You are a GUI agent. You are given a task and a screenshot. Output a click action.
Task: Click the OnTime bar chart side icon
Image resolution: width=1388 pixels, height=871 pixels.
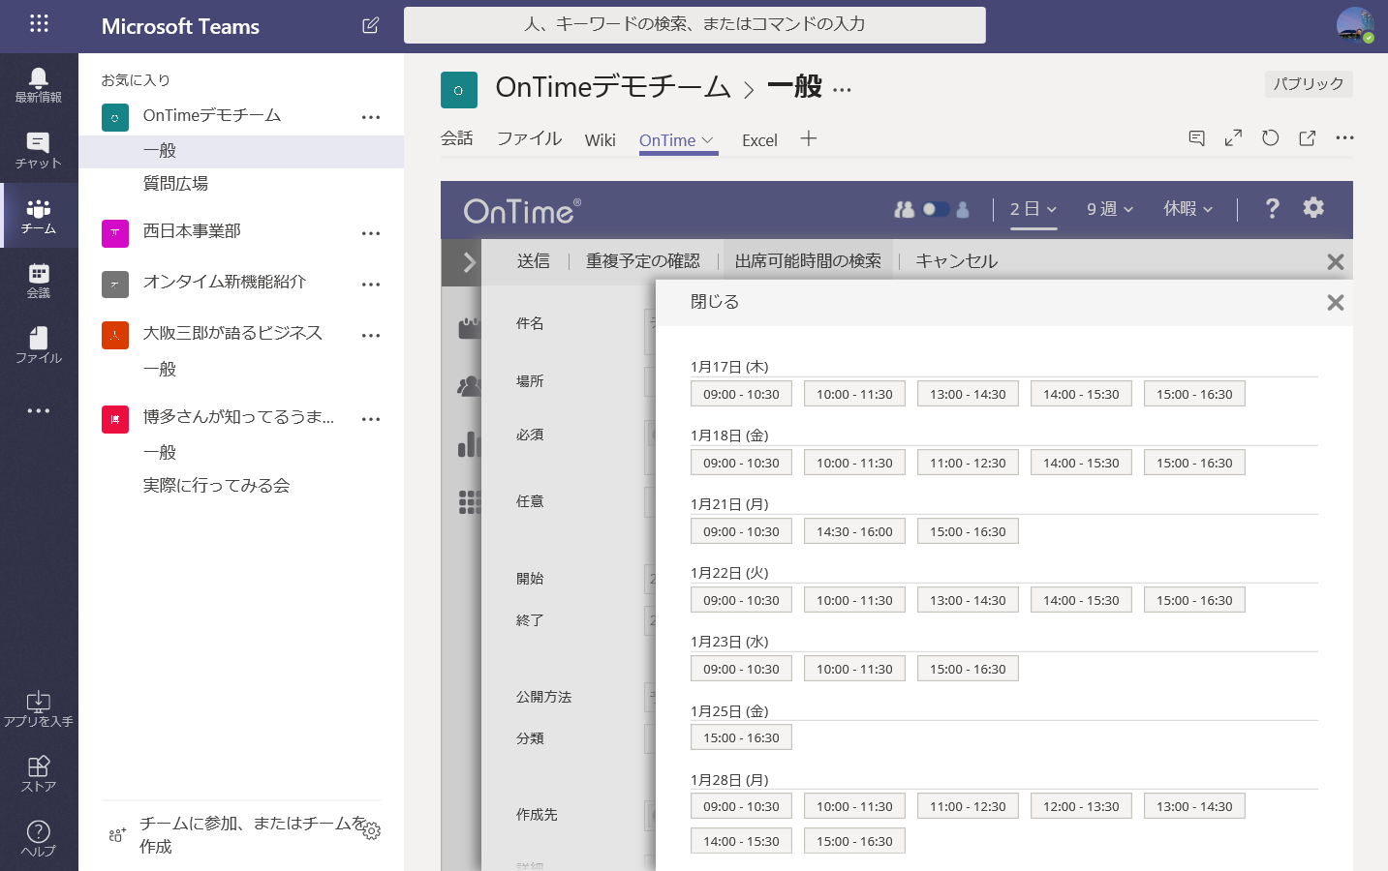(x=470, y=444)
